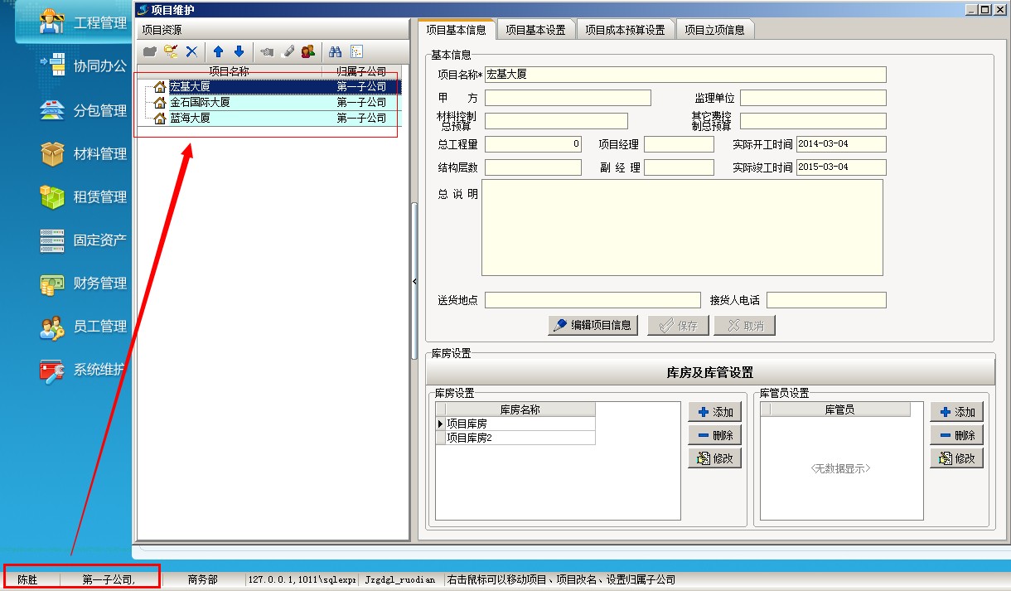Click the 编辑项目信息 button

593,326
